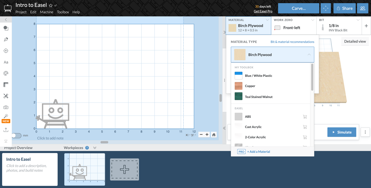
Task: Star the Intro to Easel project
Action: click(51, 5)
